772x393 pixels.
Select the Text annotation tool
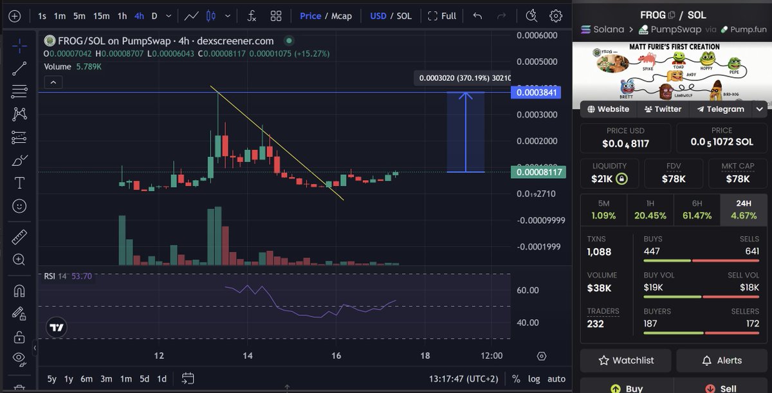click(19, 183)
